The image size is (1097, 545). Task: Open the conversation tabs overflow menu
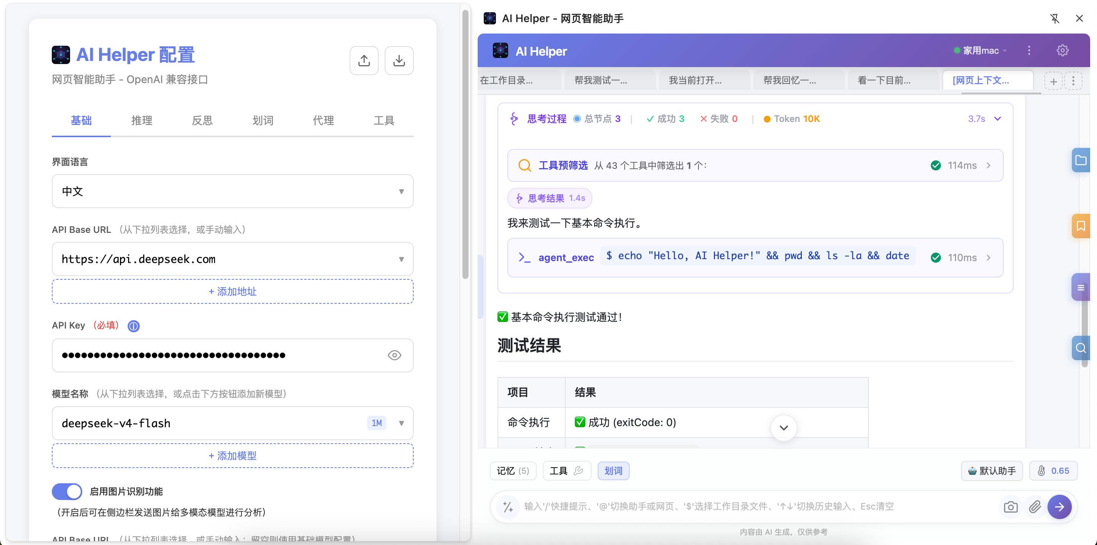pyautogui.click(x=1073, y=82)
